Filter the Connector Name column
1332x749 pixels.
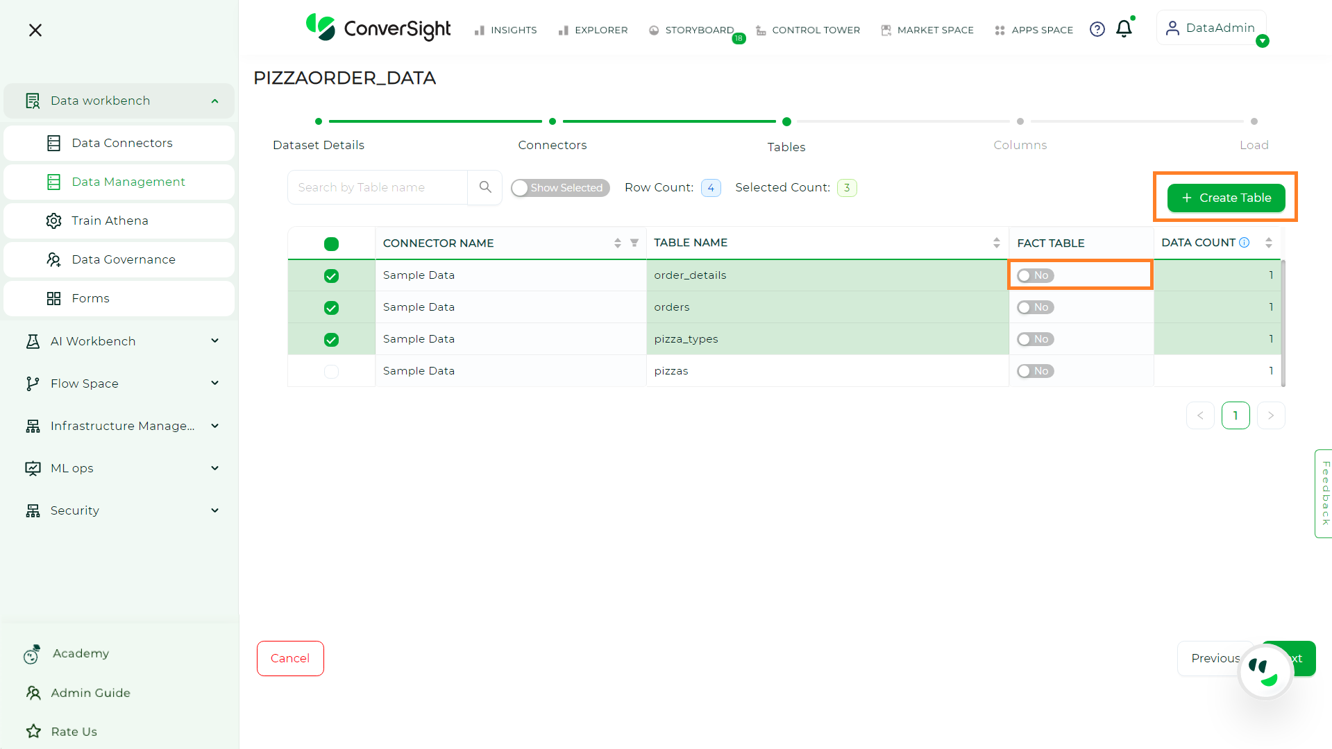tap(634, 243)
